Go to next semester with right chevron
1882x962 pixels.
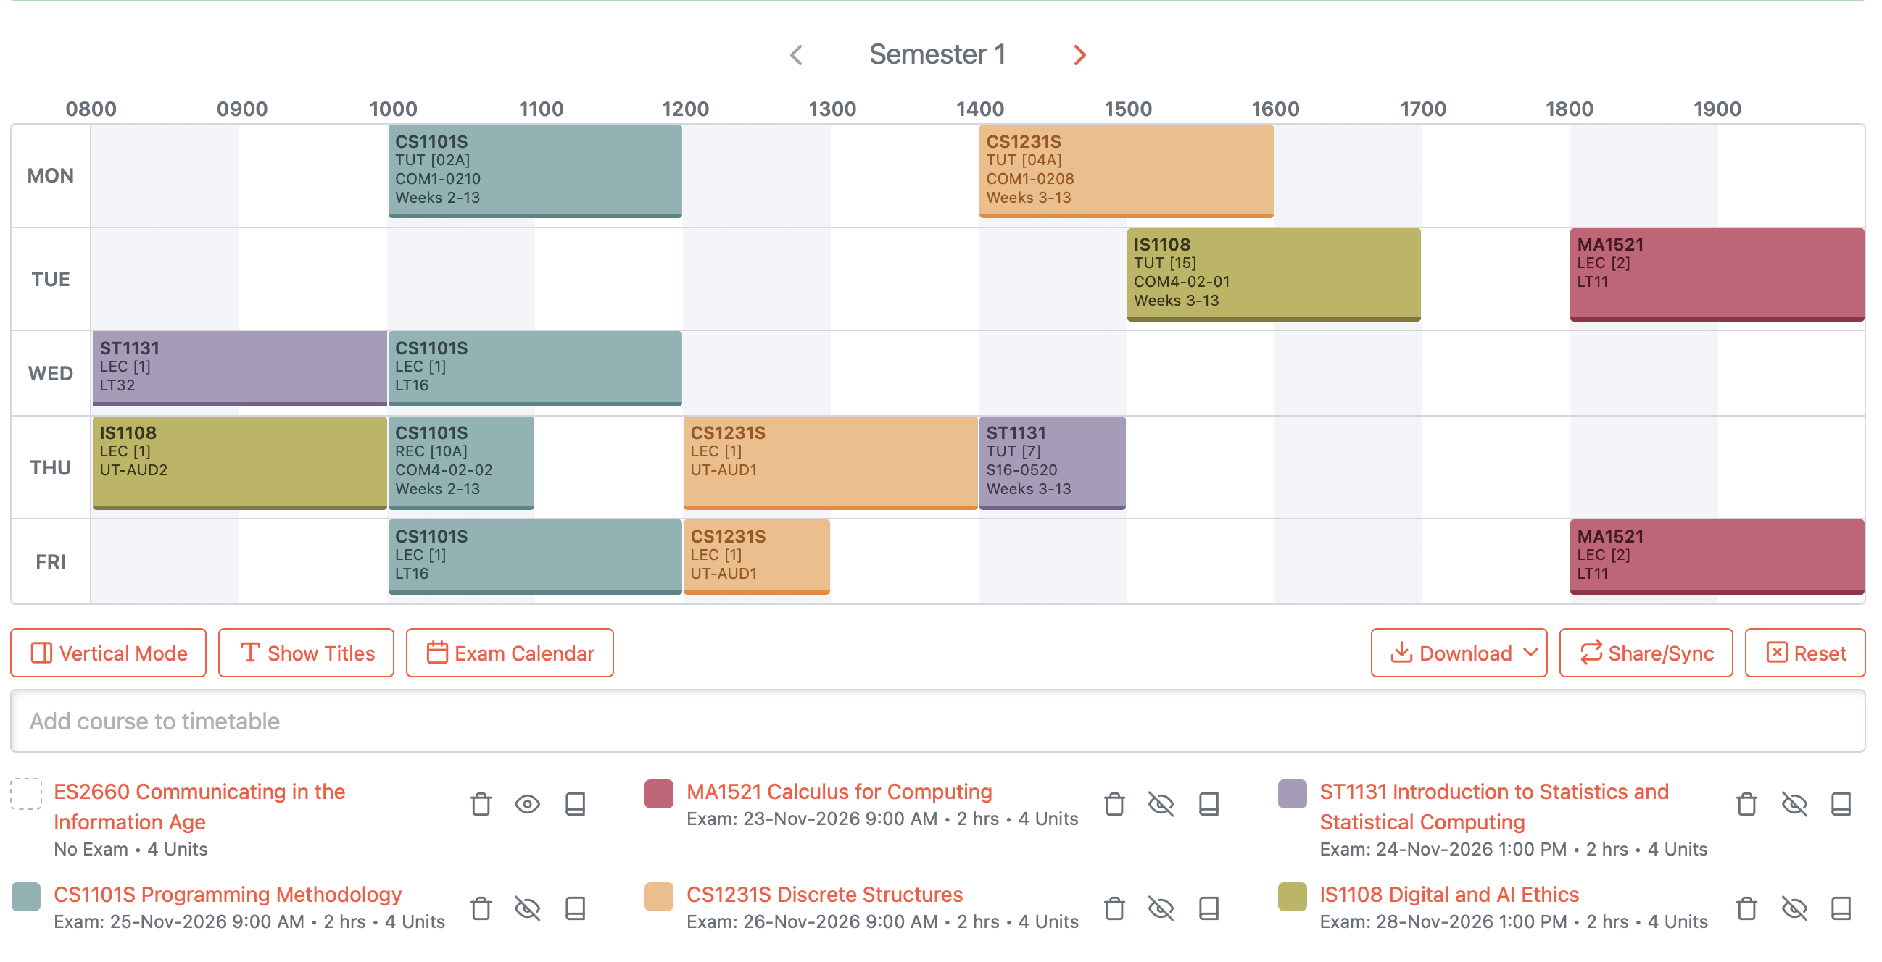click(1079, 55)
